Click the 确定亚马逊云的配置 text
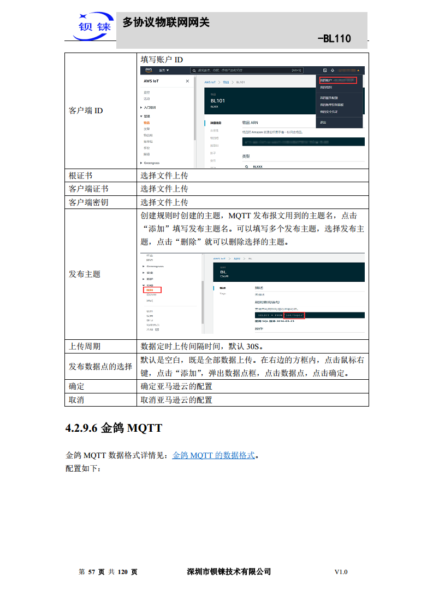The image size is (433, 614). tap(176, 386)
